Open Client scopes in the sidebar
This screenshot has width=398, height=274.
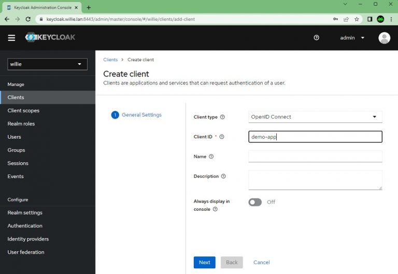click(48, 111)
